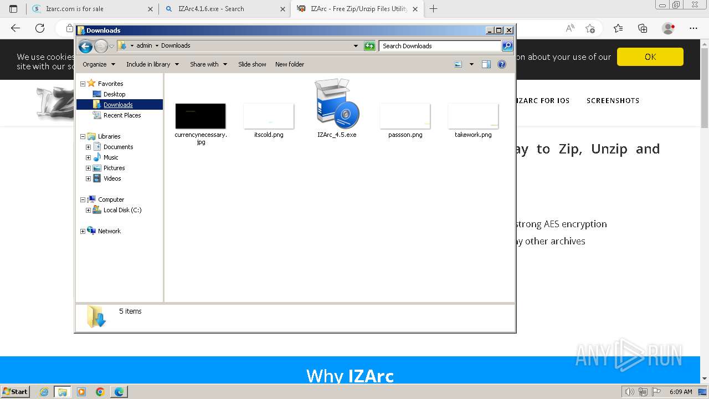Open the view options dropdown arrow
Image resolution: width=709 pixels, height=399 pixels.
471,64
